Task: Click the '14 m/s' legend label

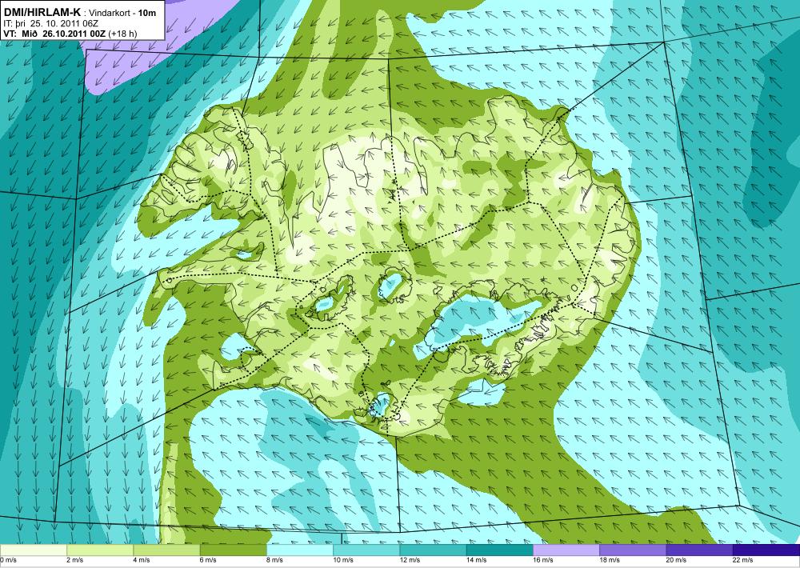Action: (x=477, y=560)
